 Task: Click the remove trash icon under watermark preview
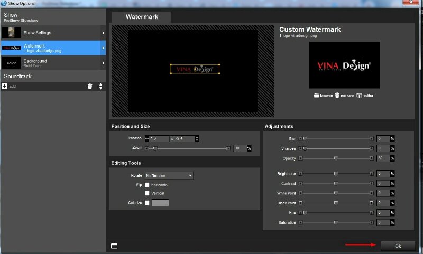coord(337,95)
